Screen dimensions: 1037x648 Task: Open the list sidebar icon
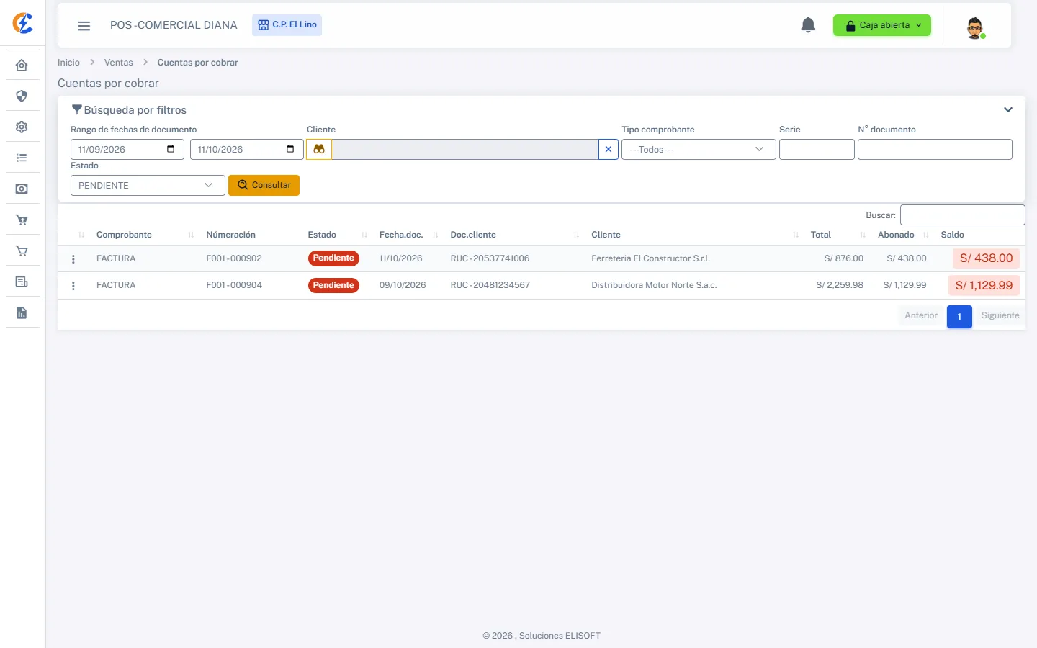point(22,158)
